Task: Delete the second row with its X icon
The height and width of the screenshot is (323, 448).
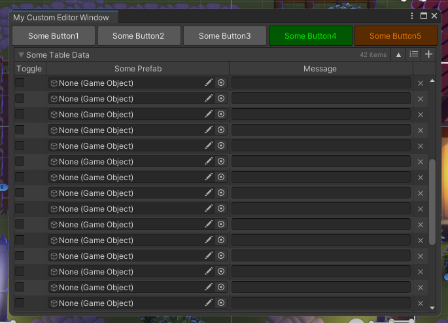Action: 421,99
